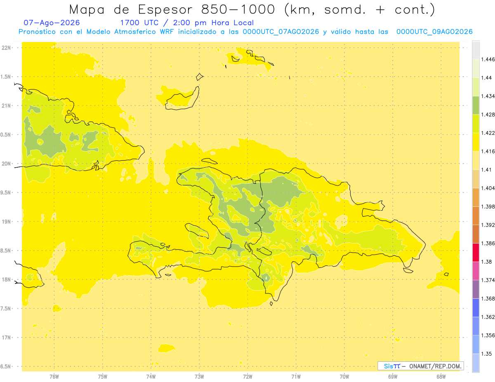Click the 20N latitude axis label
This screenshot has width=495, height=382.
pos(6,164)
